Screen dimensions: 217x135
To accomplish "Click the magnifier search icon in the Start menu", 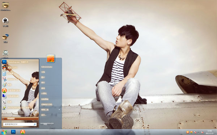I will coord(35,124).
